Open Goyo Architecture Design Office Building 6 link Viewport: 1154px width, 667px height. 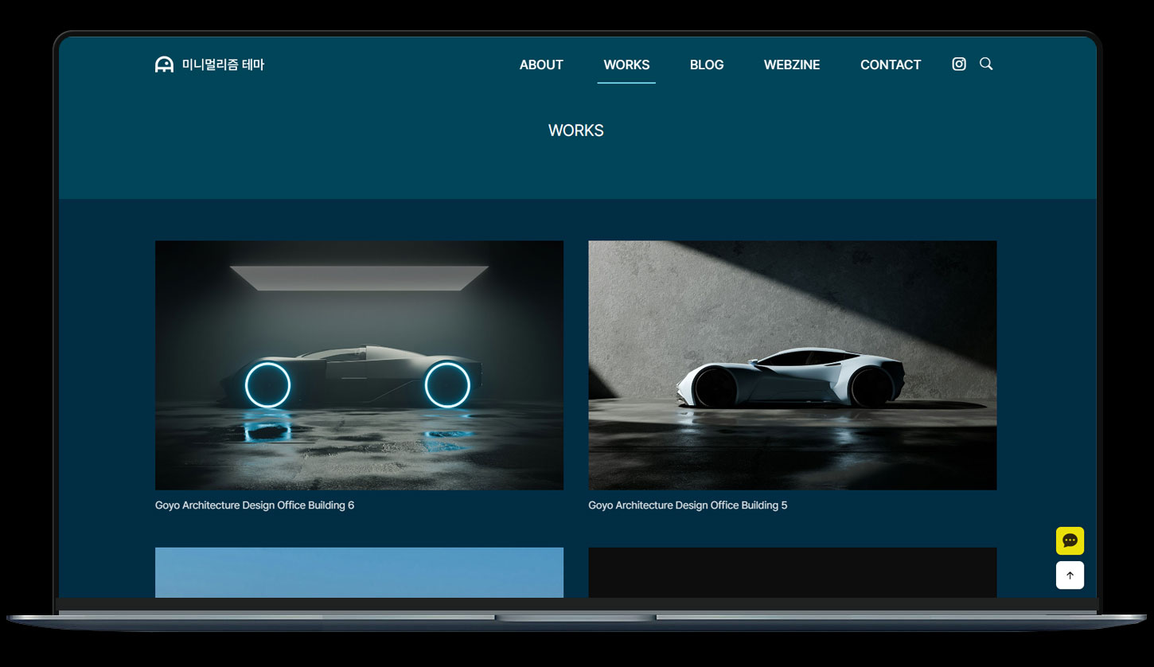[255, 505]
